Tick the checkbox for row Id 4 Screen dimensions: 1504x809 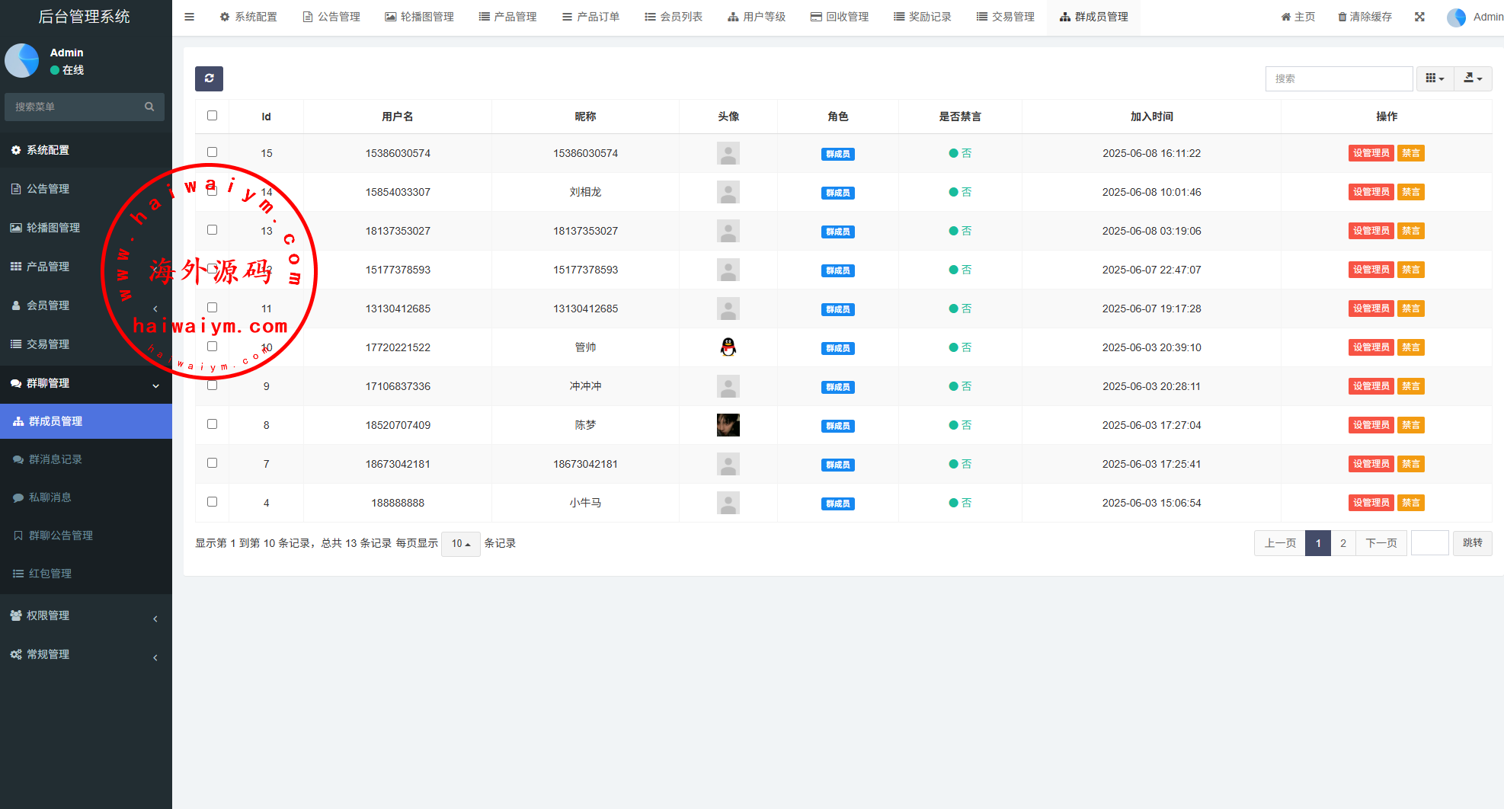(x=212, y=502)
